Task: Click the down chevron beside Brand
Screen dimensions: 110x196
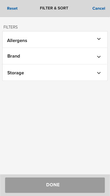Action: coord(99,57)
